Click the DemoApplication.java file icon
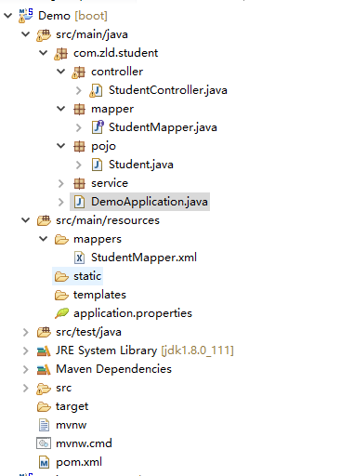Viewport: 341px width, 476px height. (x=79, y=202)
